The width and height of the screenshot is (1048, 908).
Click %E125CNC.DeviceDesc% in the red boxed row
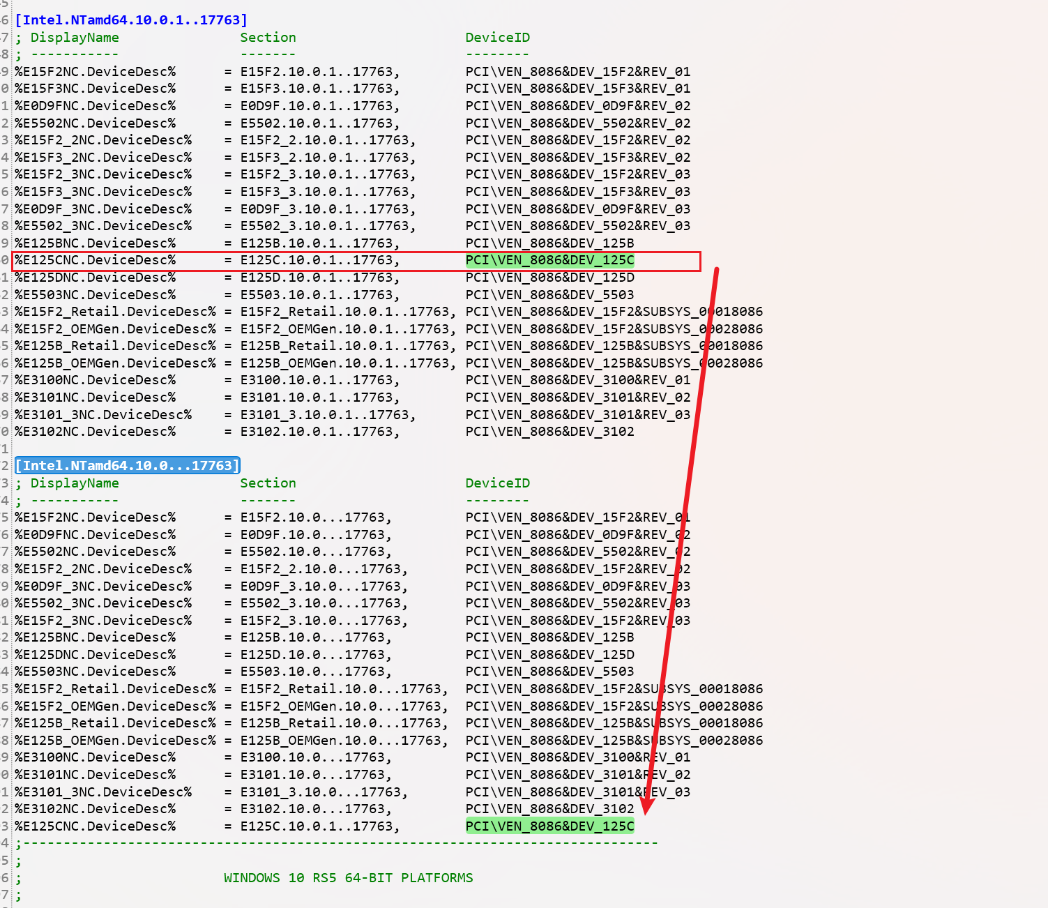pos(96,260)
